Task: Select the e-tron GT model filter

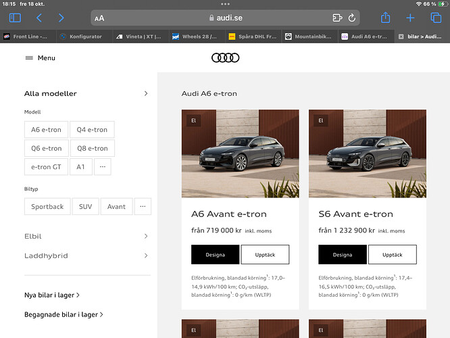Action: click(46, 167)
